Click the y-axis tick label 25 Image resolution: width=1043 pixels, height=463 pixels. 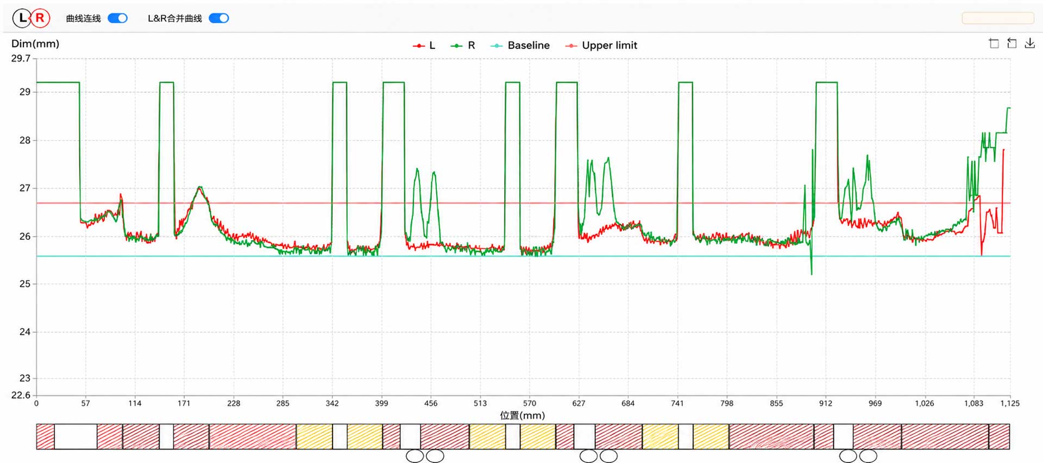pyautogui.click(x=25, y=284)
